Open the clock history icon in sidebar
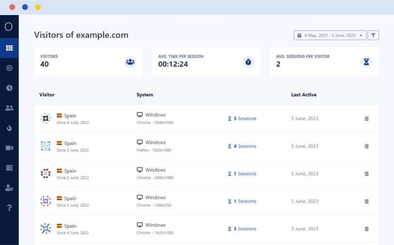 coord(9,88)
